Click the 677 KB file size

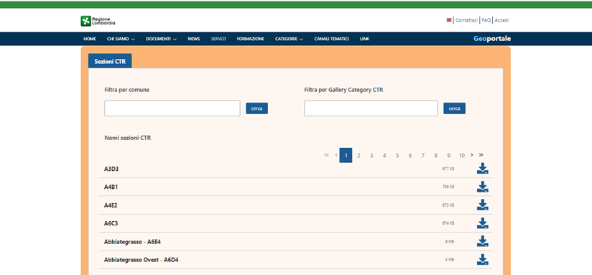point(448,169)
